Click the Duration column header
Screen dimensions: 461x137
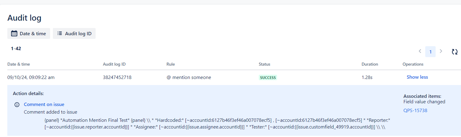(x=370, y=64)
